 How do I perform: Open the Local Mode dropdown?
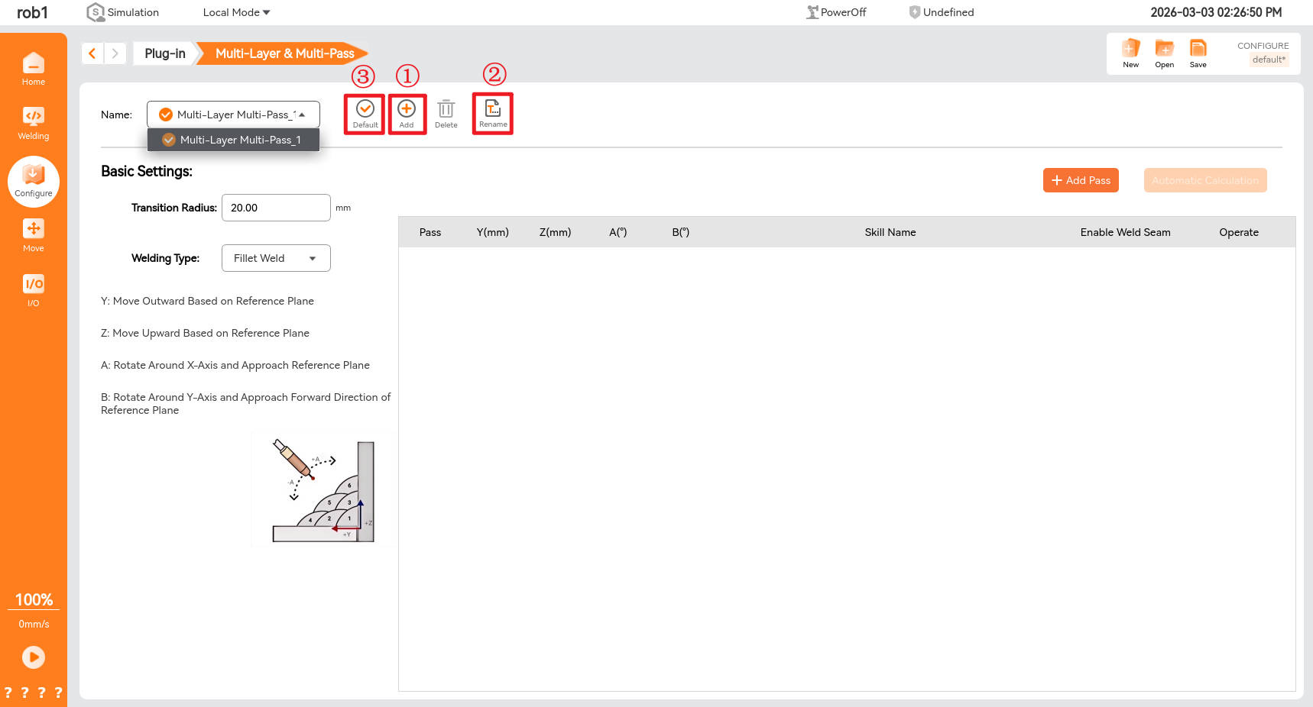[x=236, y=12]
